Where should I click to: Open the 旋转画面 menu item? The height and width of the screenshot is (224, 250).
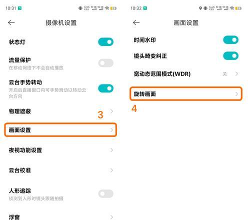(x=186, y=94)
